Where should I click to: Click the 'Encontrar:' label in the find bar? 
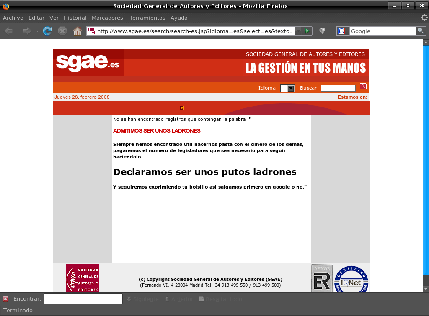27,299
